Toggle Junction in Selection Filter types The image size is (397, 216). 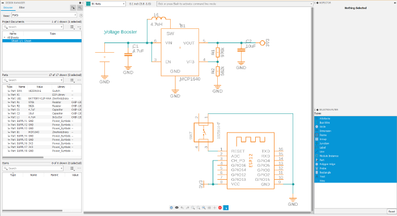[356, 143]
